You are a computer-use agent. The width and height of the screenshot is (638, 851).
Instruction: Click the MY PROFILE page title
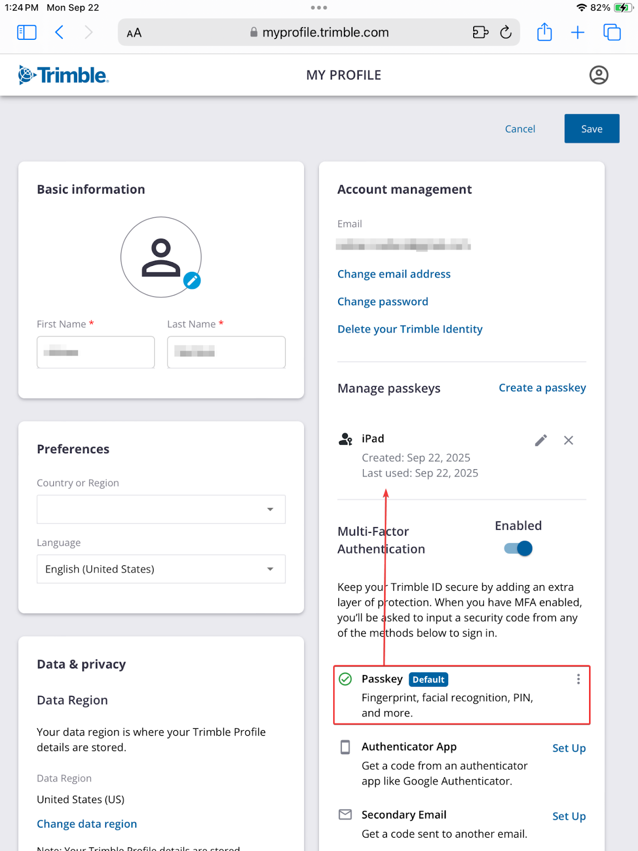click(343, 75)
